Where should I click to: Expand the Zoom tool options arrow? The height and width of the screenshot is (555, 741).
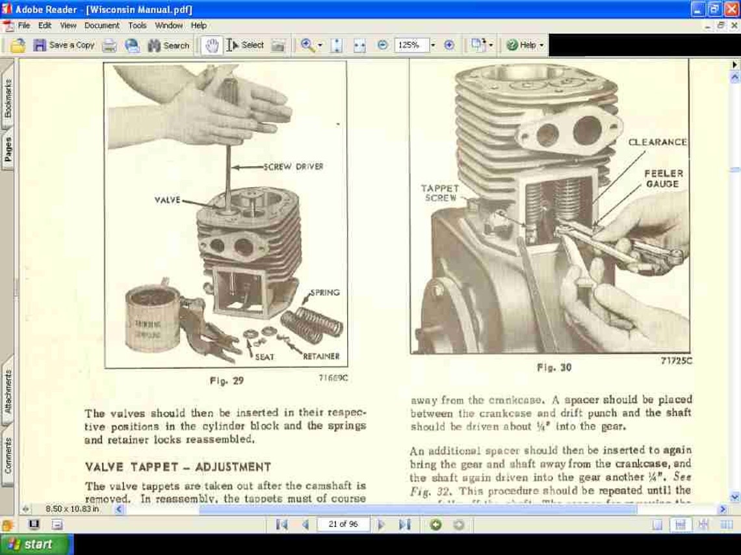point(320,45)
